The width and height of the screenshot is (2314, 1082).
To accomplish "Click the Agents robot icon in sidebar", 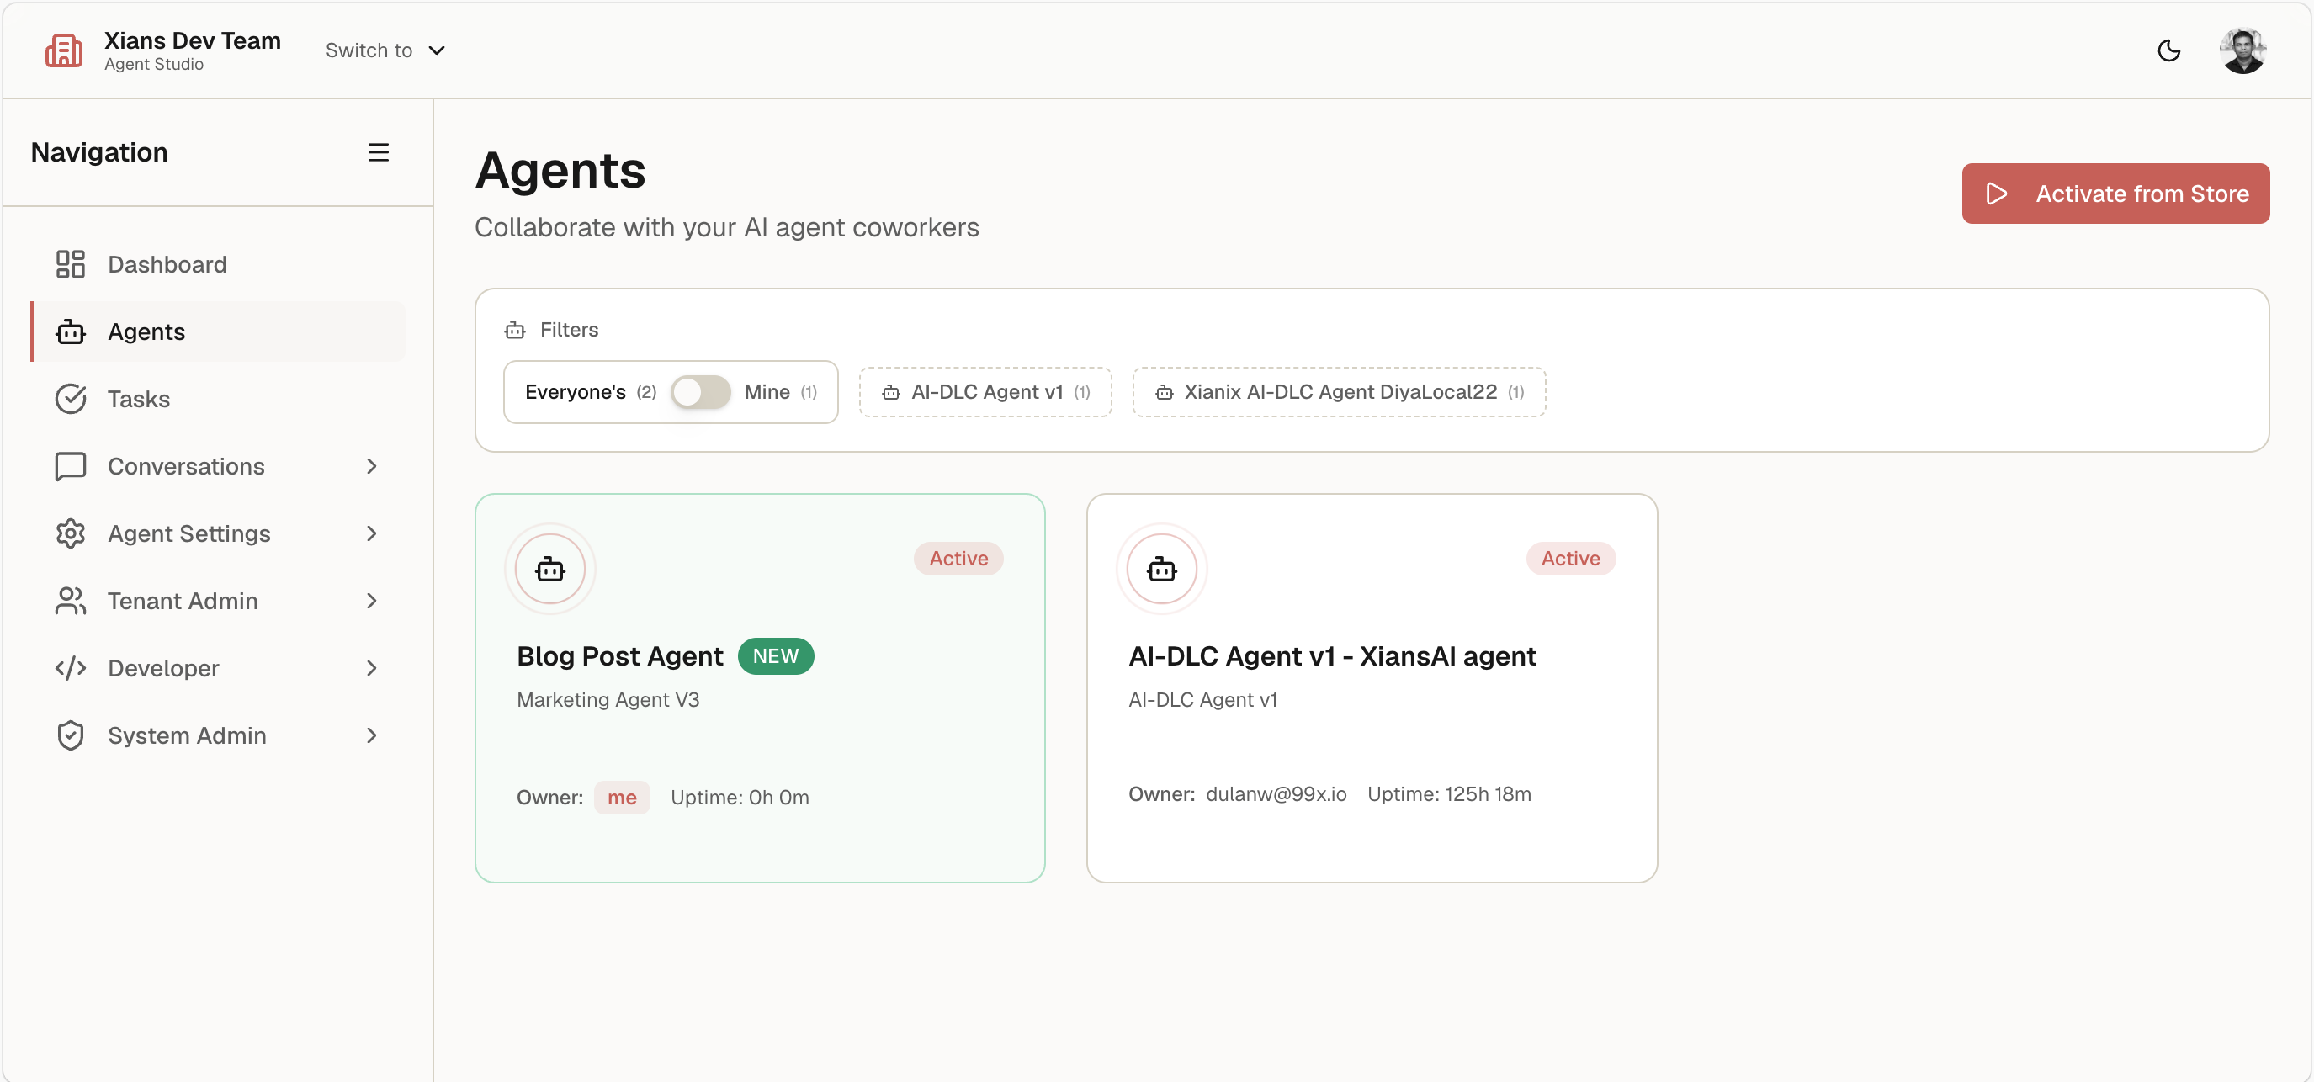I will pos(70,331).
